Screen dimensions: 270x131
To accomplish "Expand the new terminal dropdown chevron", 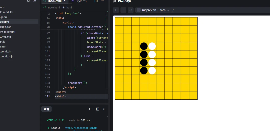I will point(92,109).
